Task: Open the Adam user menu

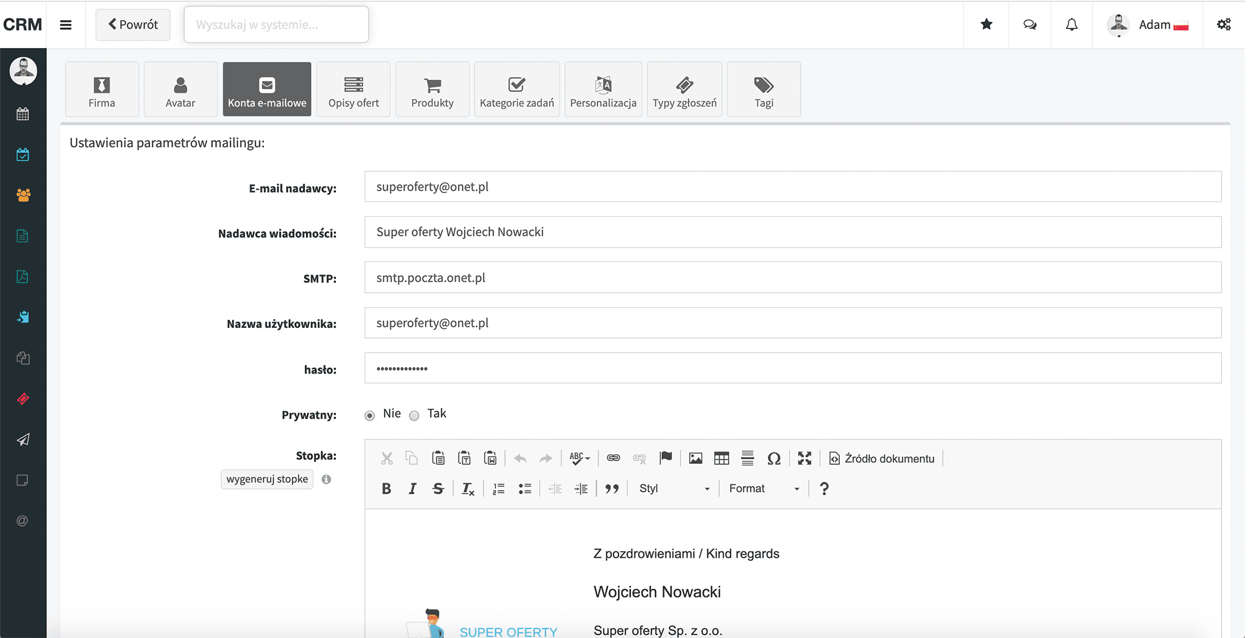Action: pos(1147,24)
